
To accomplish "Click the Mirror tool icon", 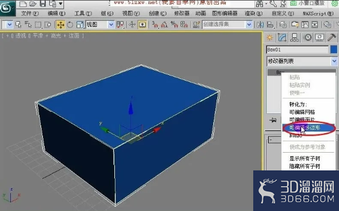I will 260,25.
